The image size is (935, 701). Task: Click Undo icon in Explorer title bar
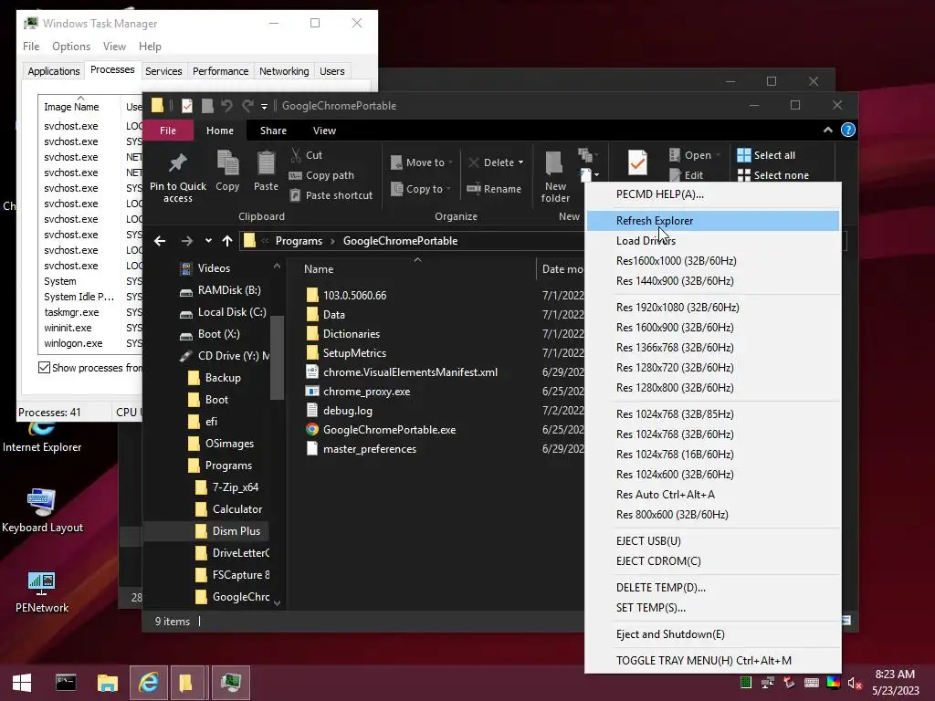point(226,106)
